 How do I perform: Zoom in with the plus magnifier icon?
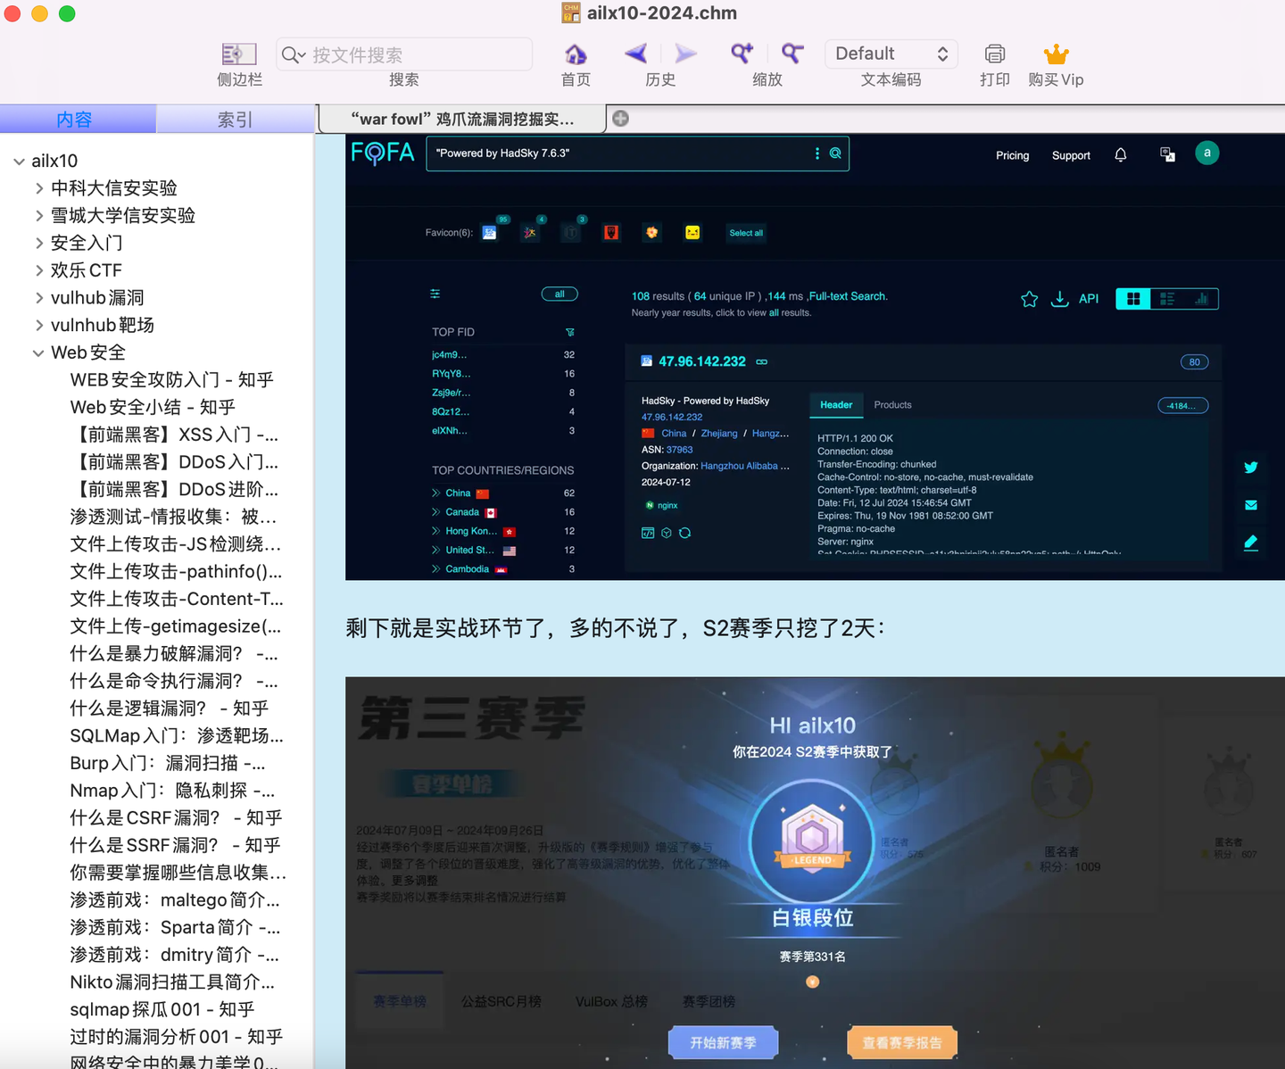(x=742, y=54)
